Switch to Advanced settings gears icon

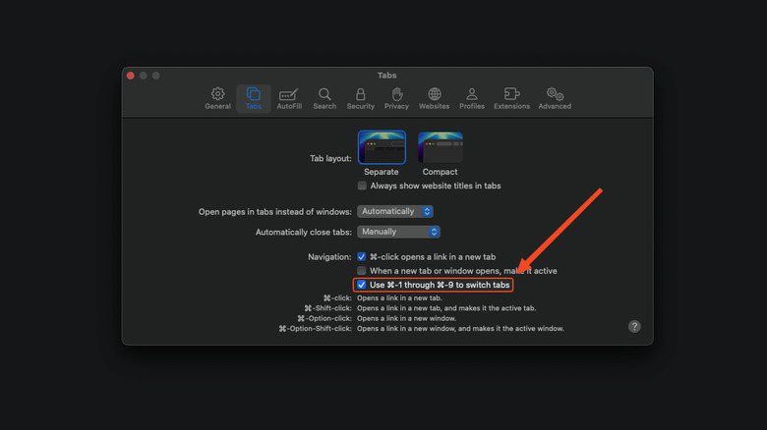tap(555, 97)
